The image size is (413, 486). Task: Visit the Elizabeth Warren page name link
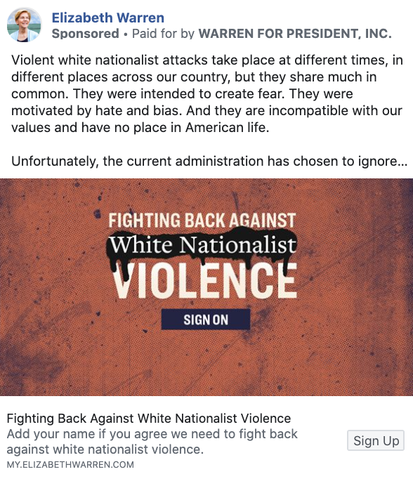(108, 18)
